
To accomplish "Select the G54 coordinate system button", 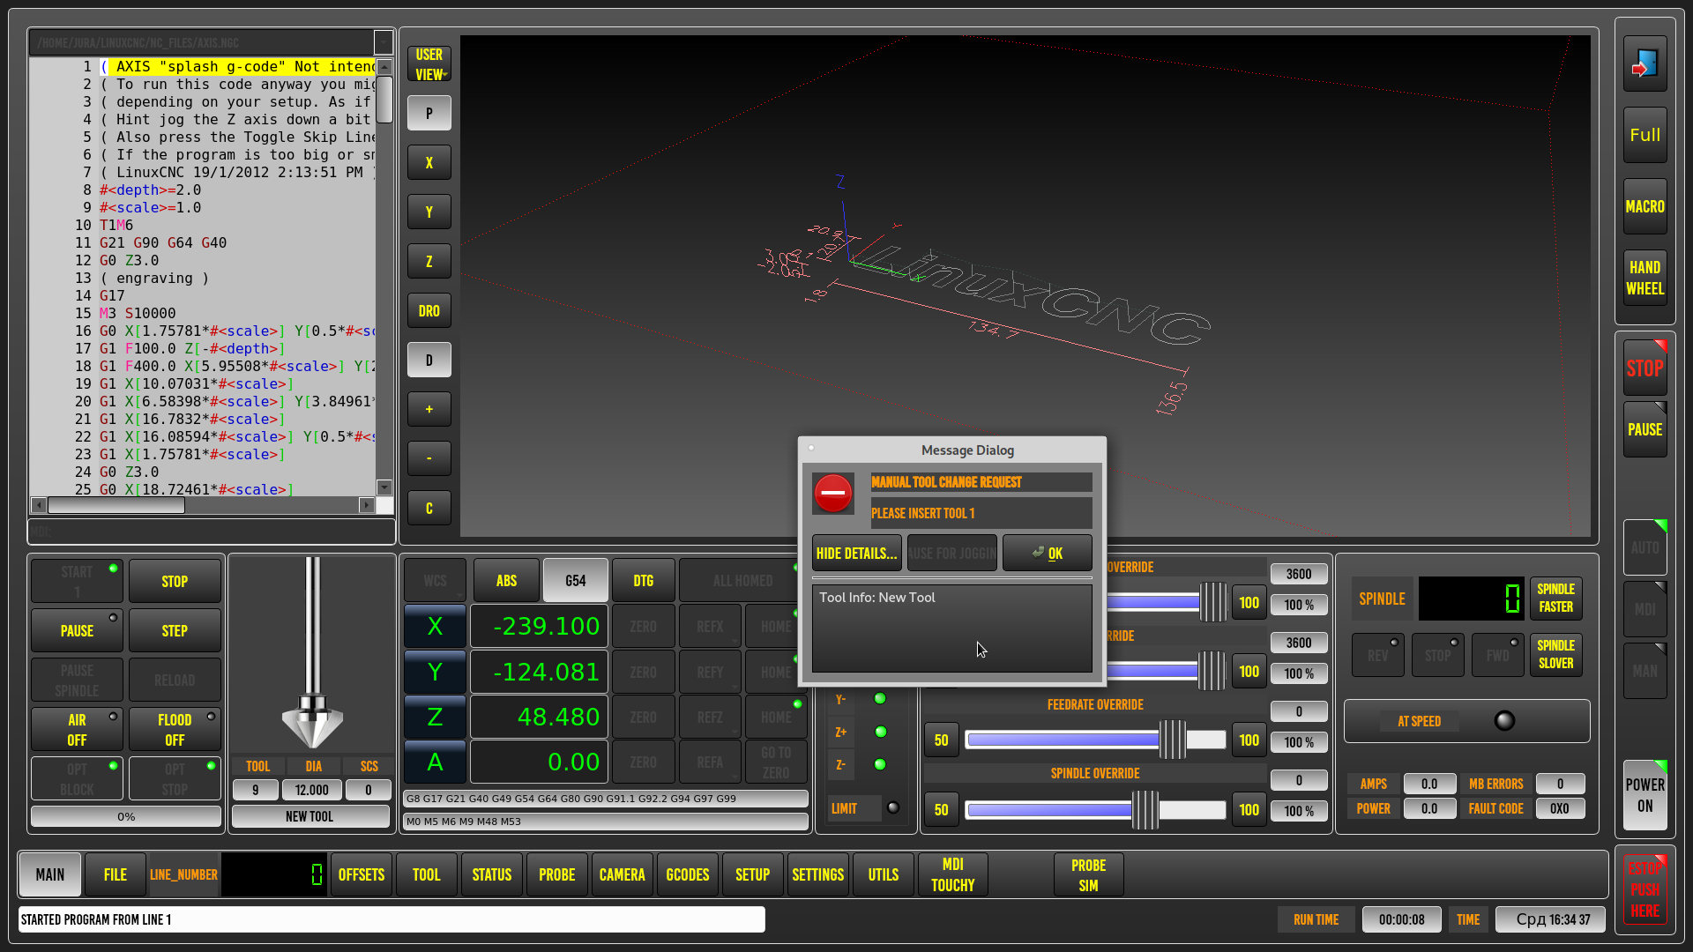I will point(575,581).
